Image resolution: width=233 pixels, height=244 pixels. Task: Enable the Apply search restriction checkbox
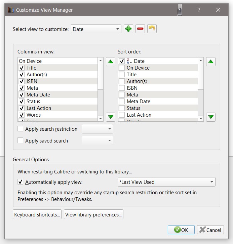coord(21,129)
